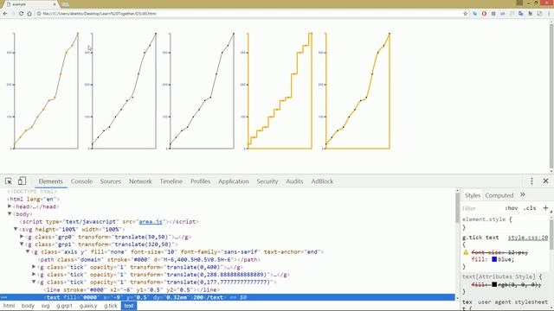
Task: Open the Security tab
Action: (x=267, y=181)
